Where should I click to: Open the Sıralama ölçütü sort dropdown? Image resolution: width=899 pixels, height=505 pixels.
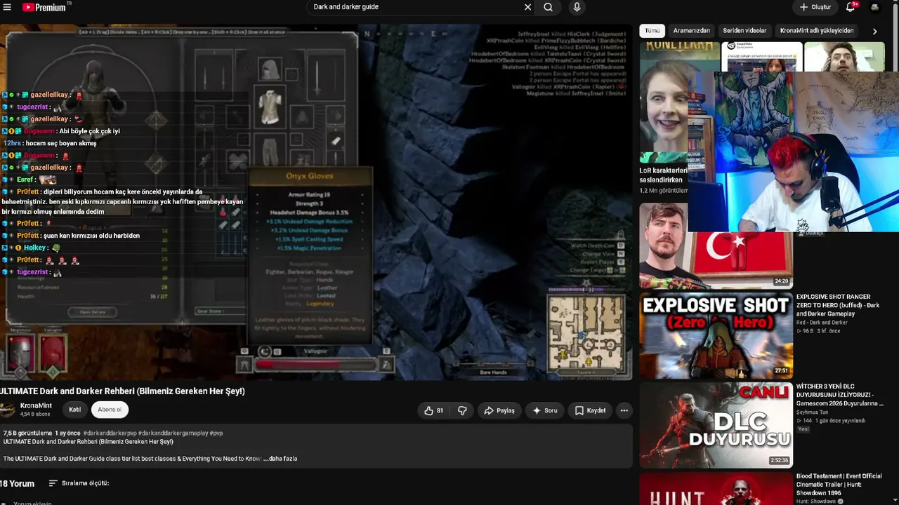[x=79, y=483]
